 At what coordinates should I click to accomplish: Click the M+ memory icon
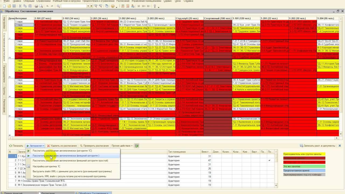144,6
